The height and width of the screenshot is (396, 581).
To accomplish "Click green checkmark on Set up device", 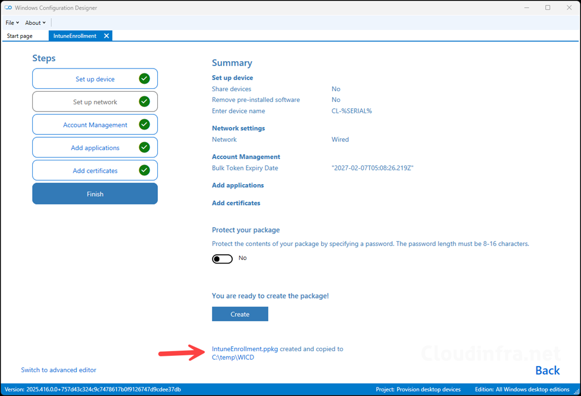I will pyautogui.click(x=145, y=78).
